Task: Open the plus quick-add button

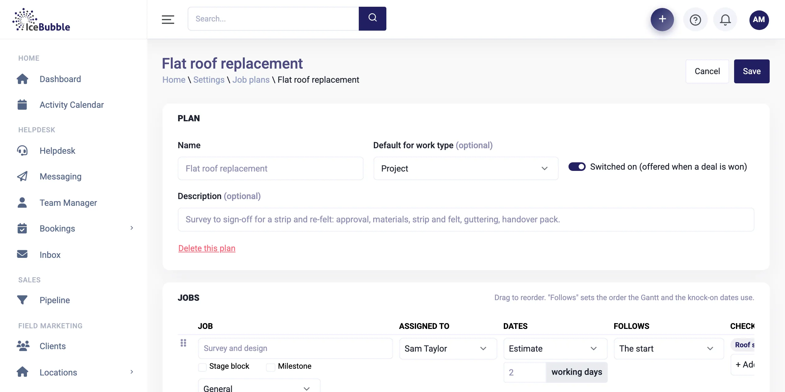Action: coord(662,19)
